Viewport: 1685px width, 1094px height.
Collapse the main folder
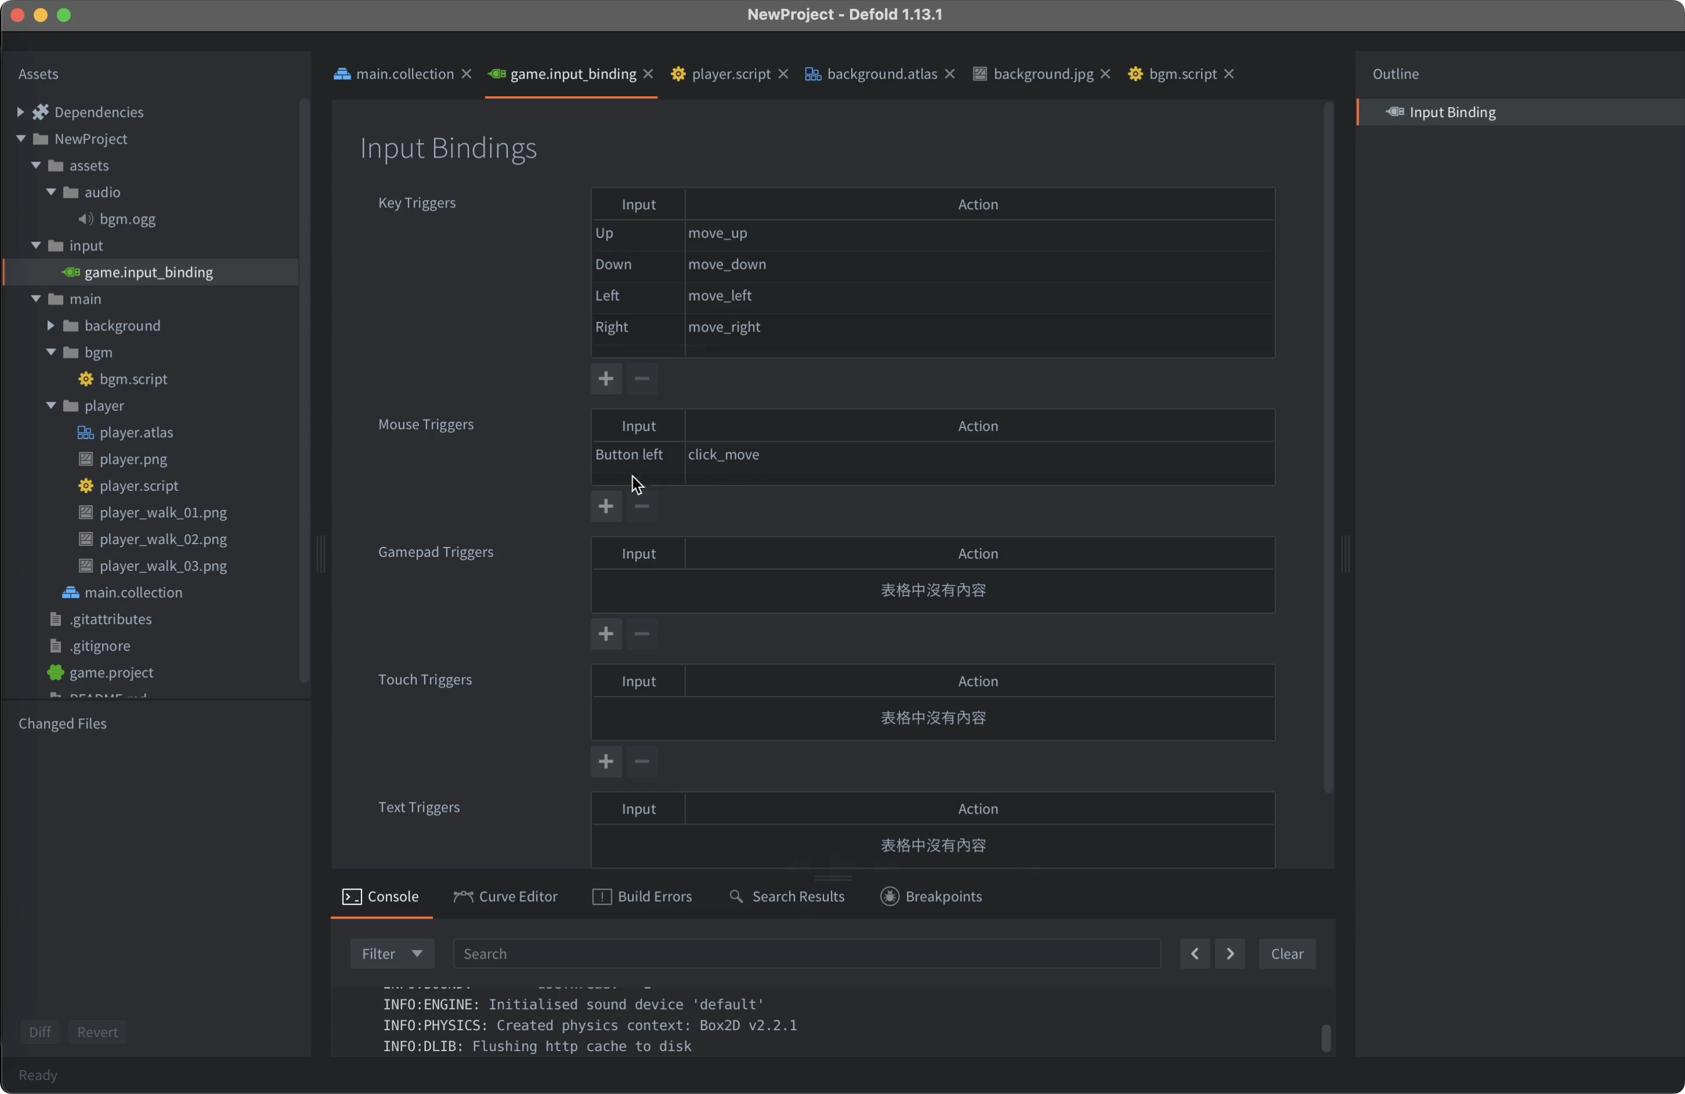click(x=36, y=299)
